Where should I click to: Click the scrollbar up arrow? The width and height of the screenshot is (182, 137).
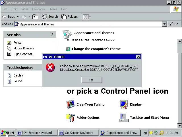coord(179,41)
